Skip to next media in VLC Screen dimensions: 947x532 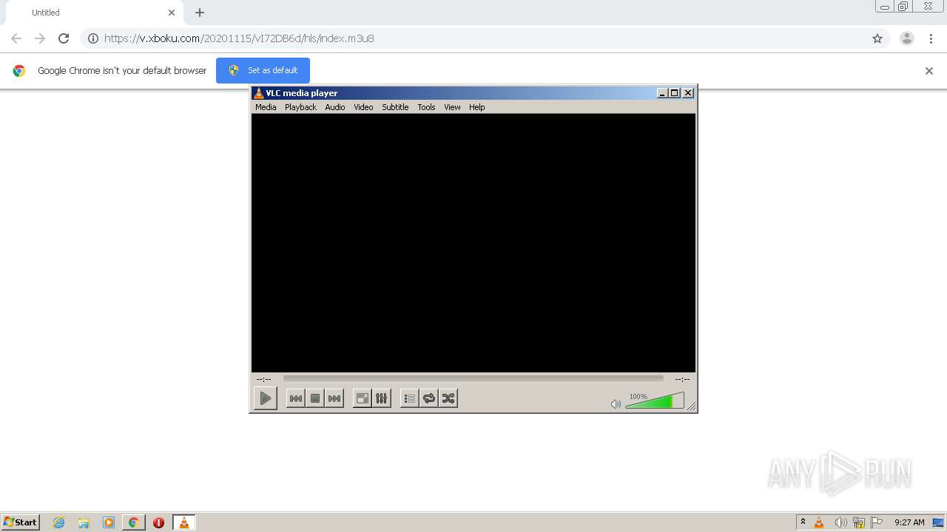[334, 398]
